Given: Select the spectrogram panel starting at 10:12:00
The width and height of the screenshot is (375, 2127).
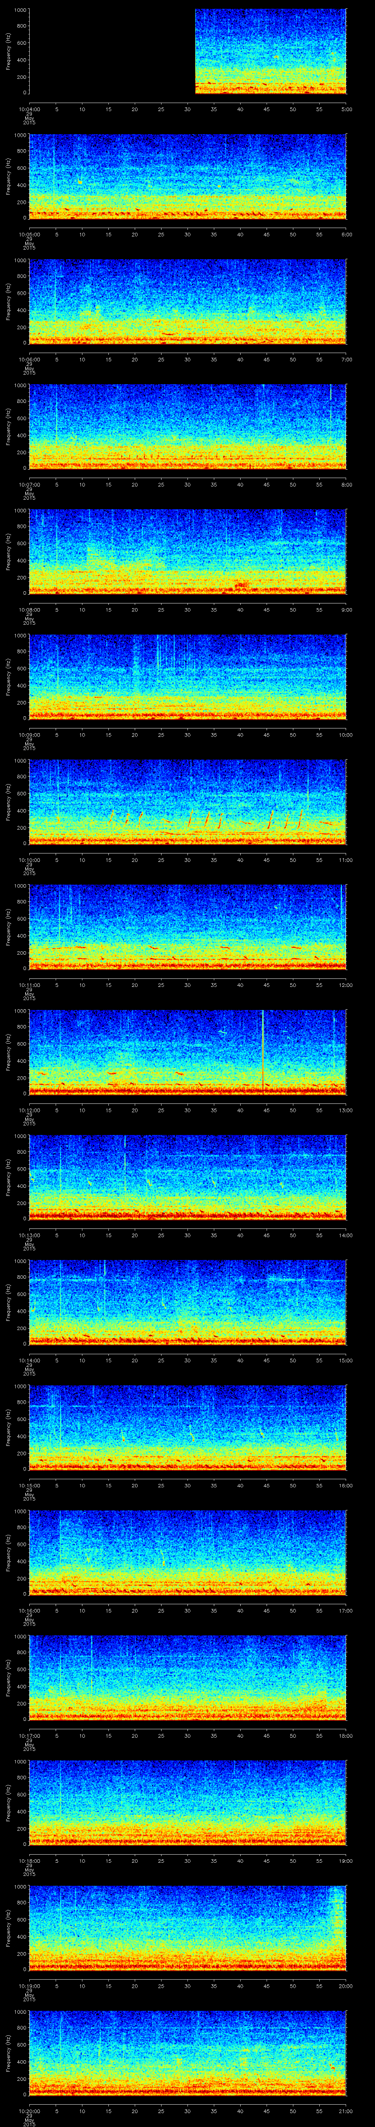Looking at the screenshot, I should coord(188,1052).
